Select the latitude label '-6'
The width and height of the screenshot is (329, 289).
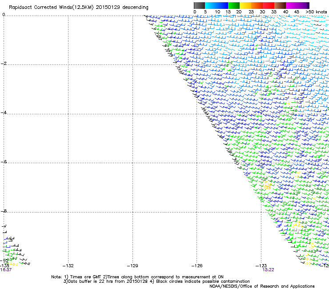coord(4,161)
